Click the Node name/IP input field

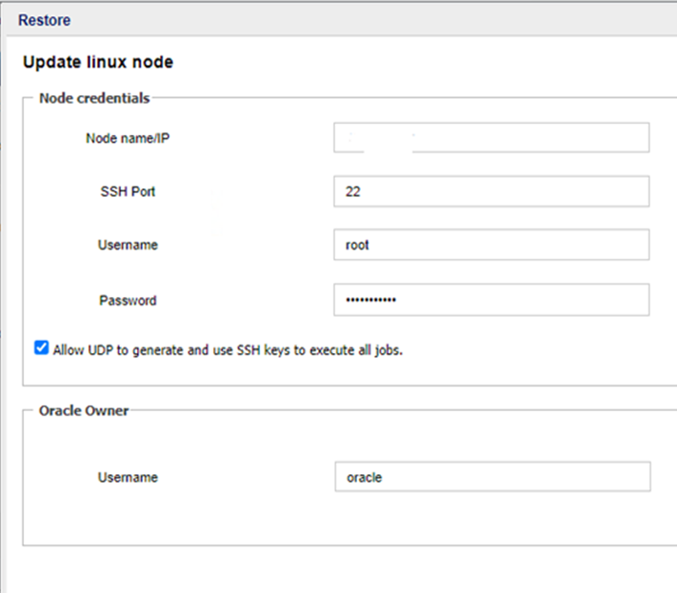[491, 137]
